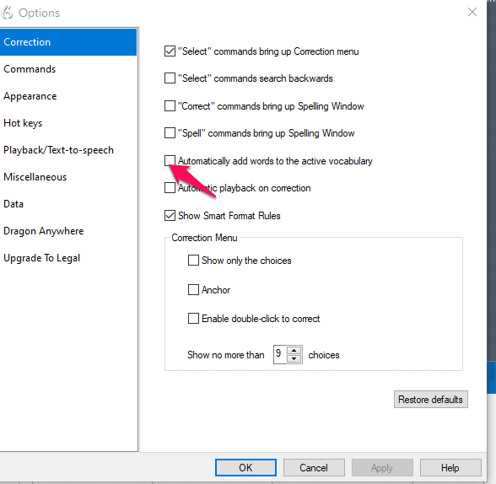The image size is (496, 484).
Task: Click the Dragon flame icon in title bar
Action: click(7, 13)
